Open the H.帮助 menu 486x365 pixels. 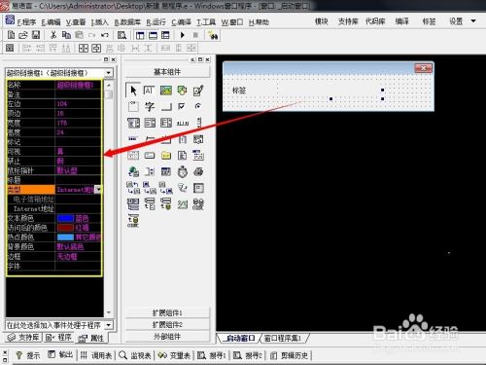[x=259, y=22]
